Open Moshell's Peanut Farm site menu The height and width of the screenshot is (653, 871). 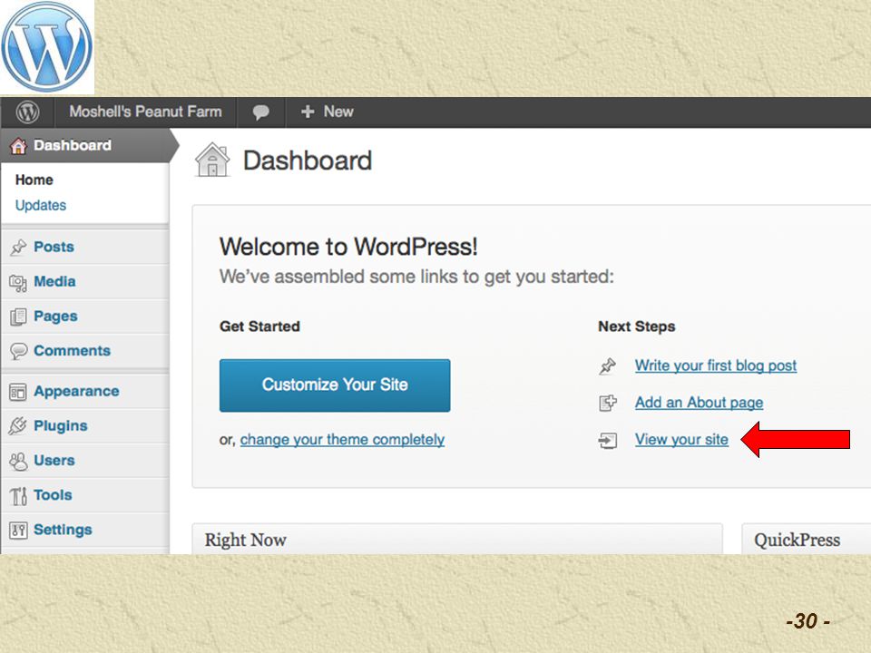coord(145,112)
